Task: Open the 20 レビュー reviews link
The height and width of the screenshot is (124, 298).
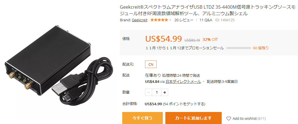Action: pyautogui.click(x=184, y=20)
